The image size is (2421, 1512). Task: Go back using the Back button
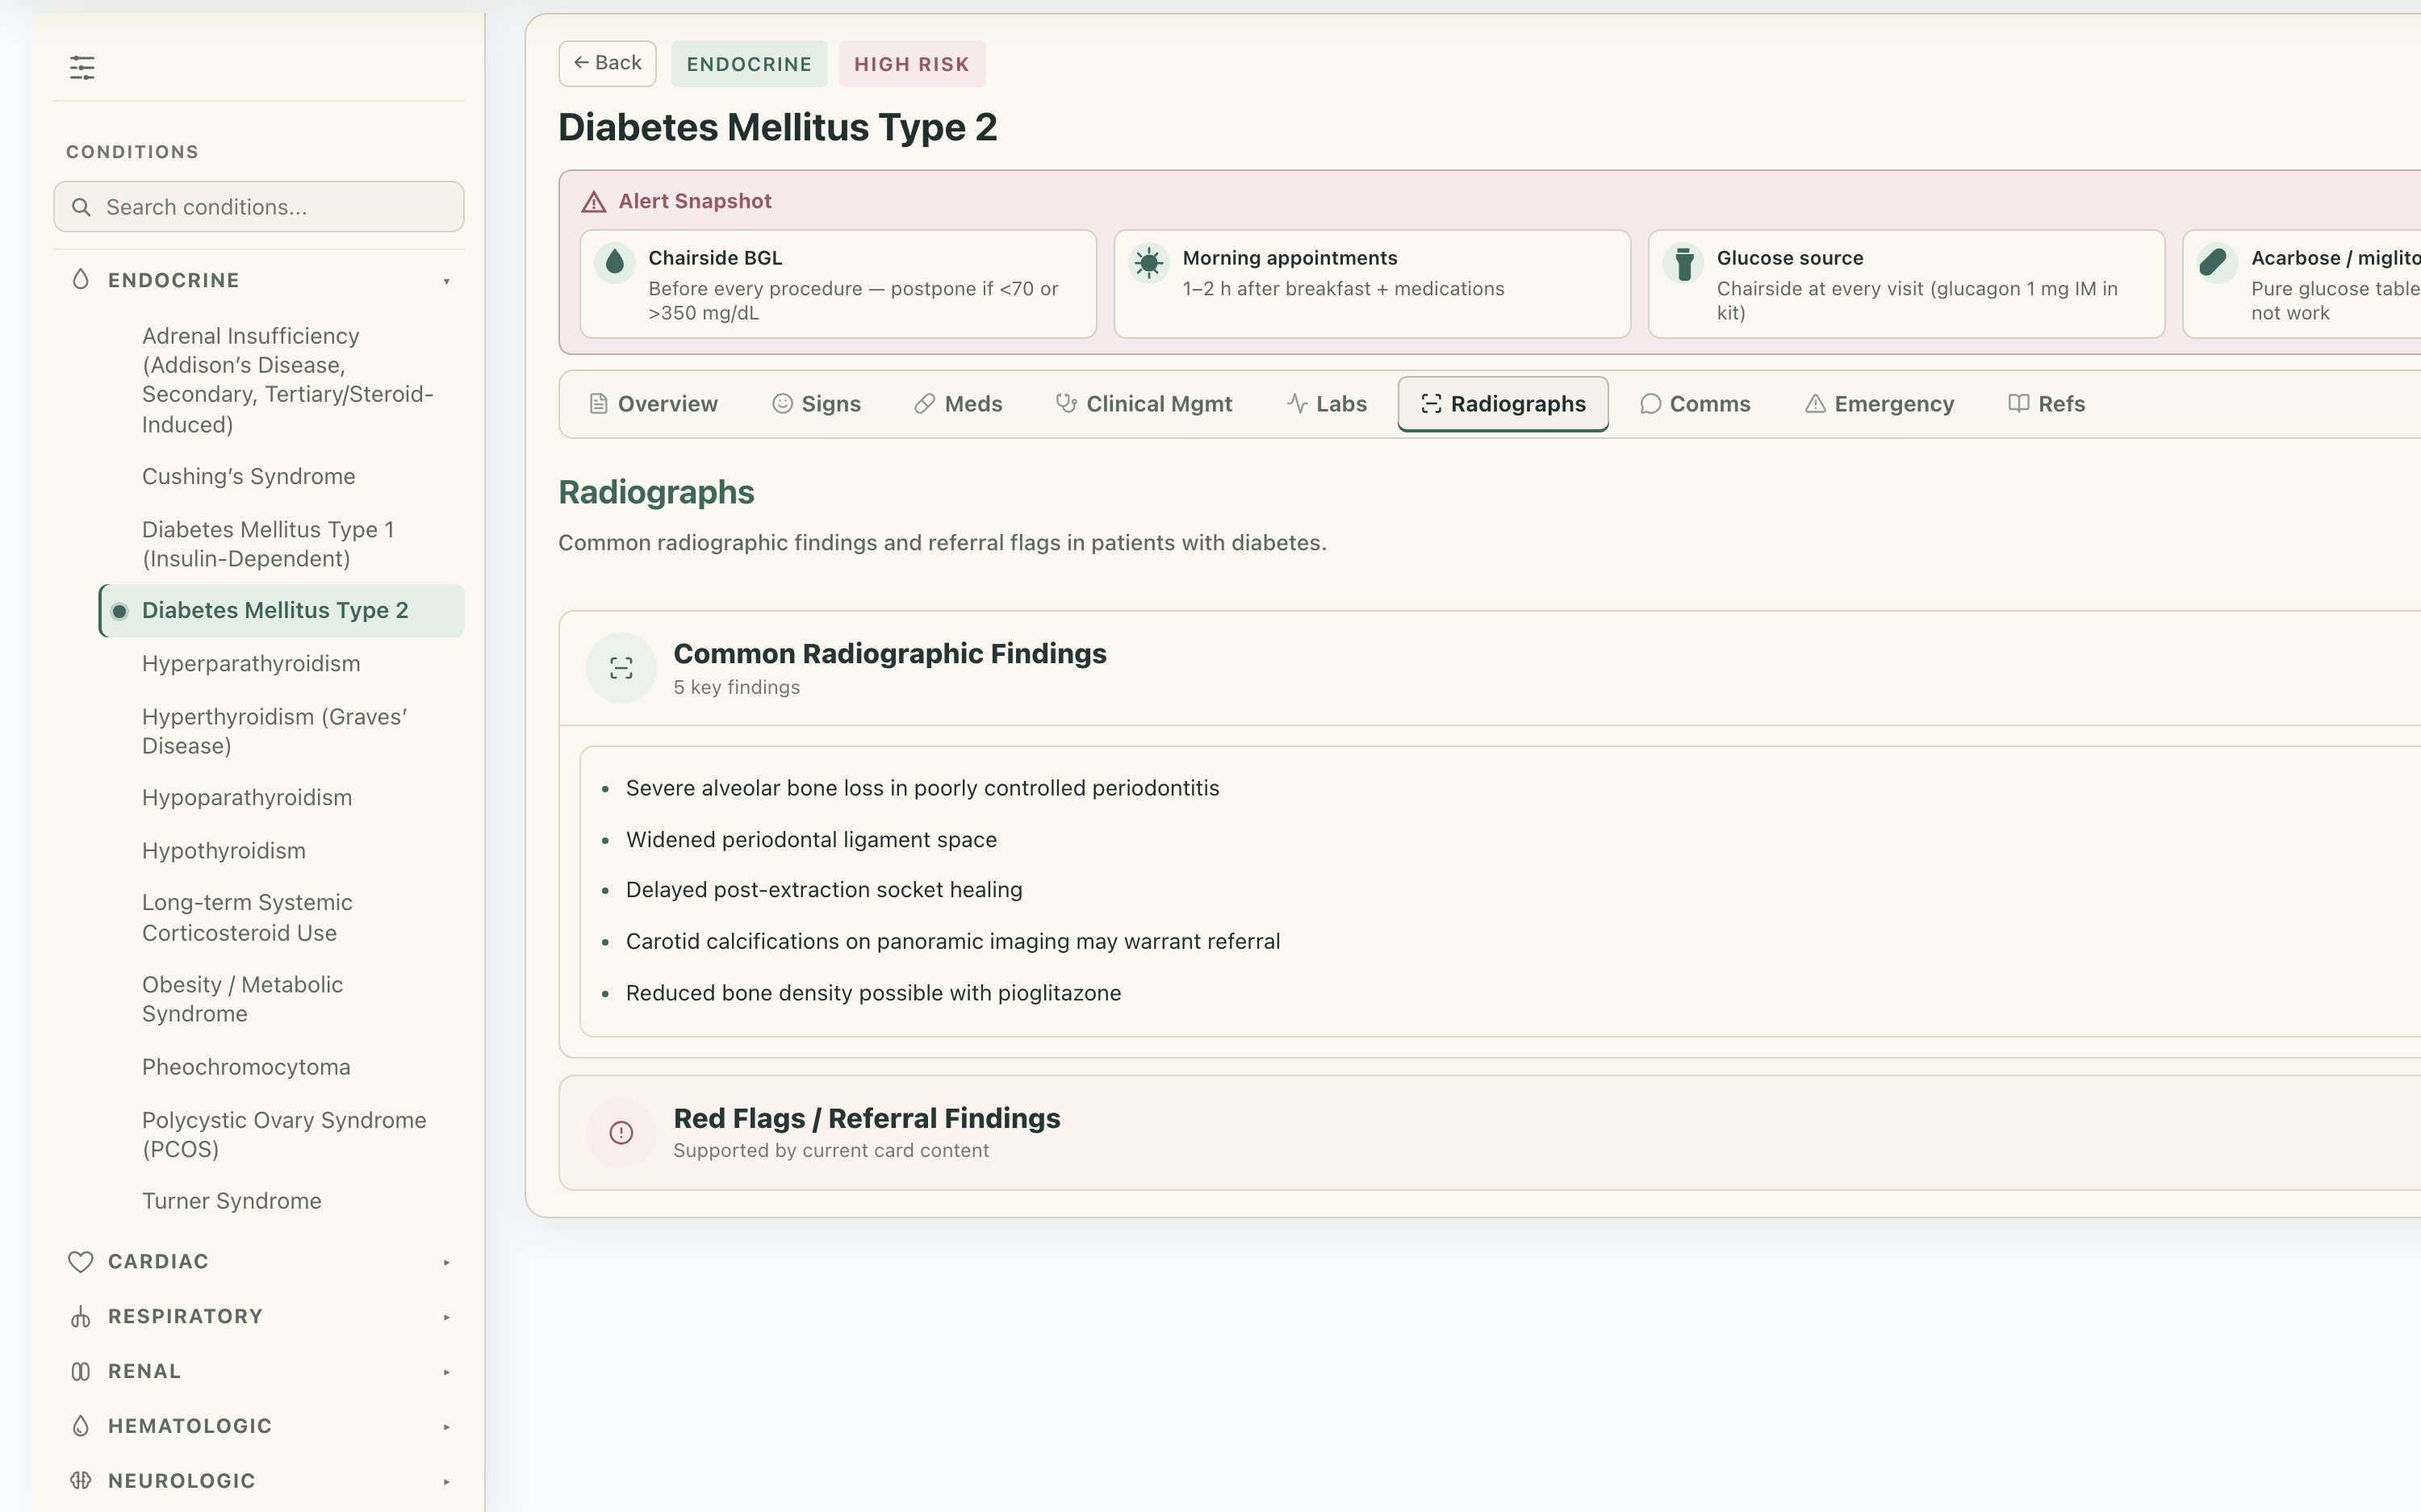(x=608, y=63)
